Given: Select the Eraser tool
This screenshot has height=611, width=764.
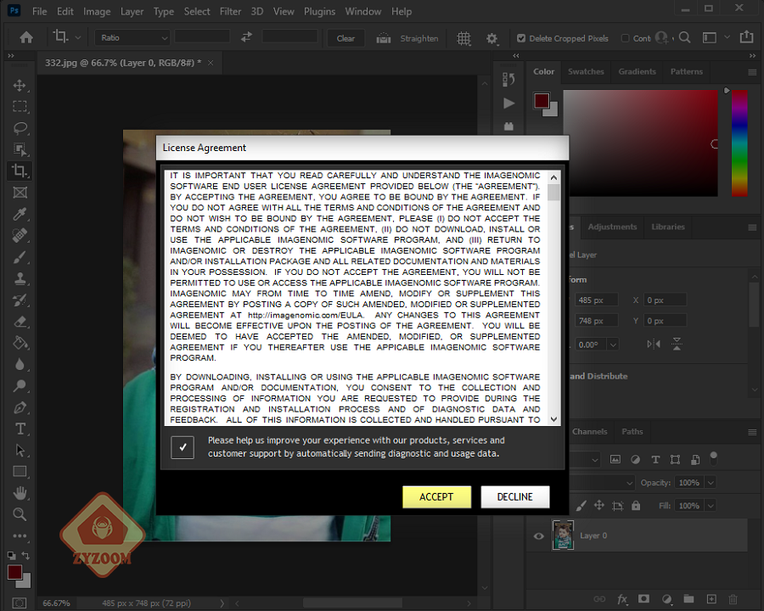Looking at the screenshot, I should tap(20, 322).
